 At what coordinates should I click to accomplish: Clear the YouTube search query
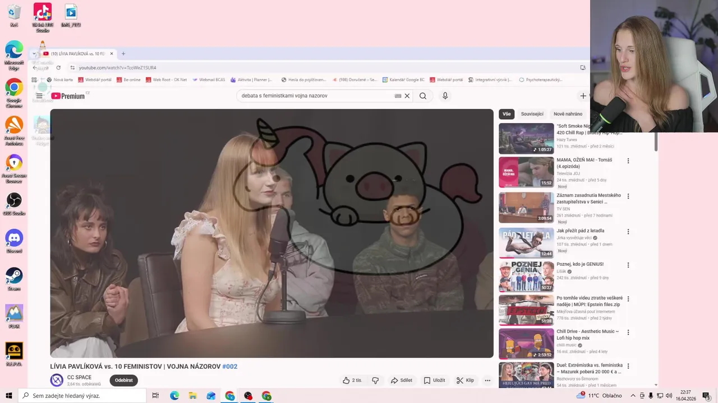click(x=407, y=96)
